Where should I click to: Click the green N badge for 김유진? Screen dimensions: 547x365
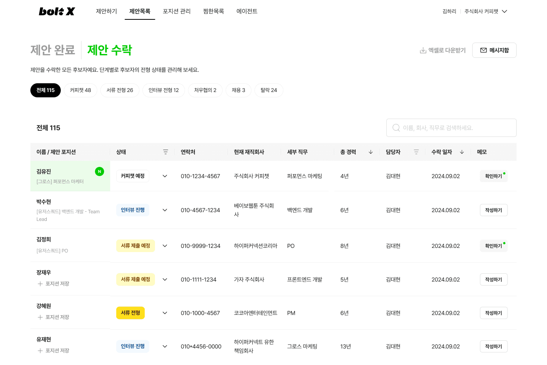click(100, 171)
